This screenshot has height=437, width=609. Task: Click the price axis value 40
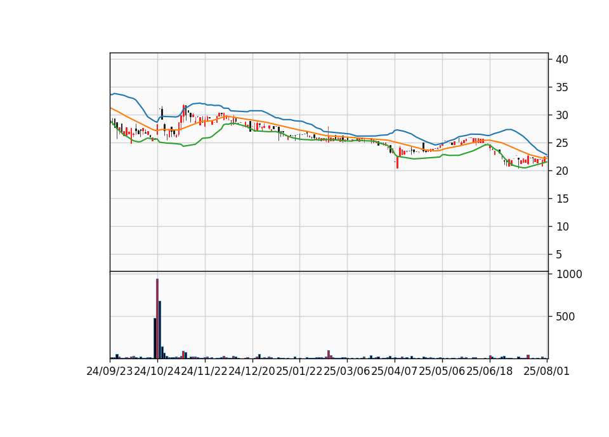562,60
